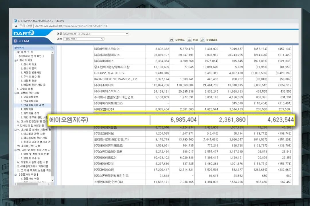Open IX. 계열회사 등에 관한 사항 item
Image resolution: width=310 pixels, height=206 pixels.
coord(32,163)
